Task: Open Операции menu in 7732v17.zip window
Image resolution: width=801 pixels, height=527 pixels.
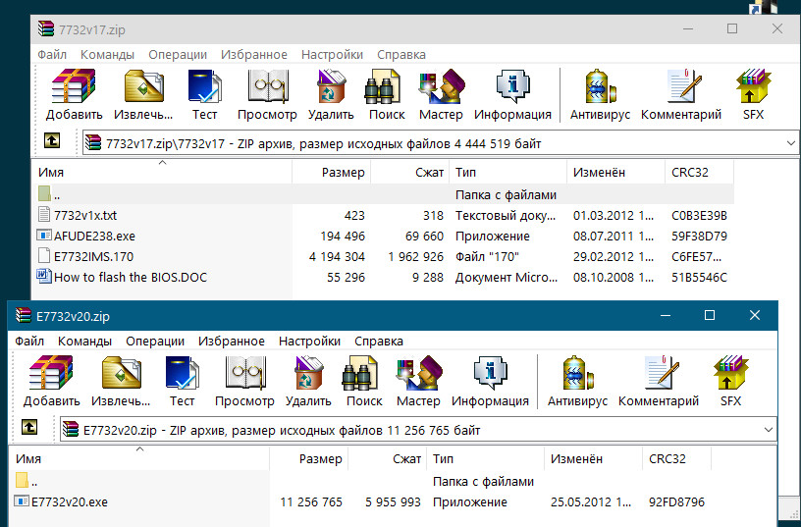Action: (178, 55)
